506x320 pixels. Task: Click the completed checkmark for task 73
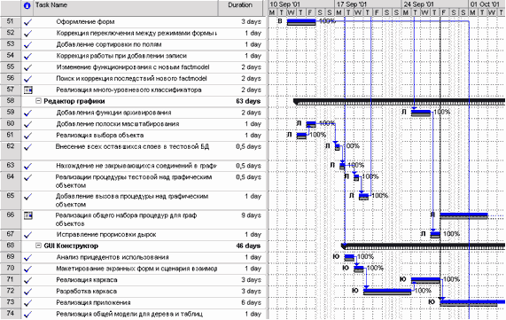tap(27, 303)
